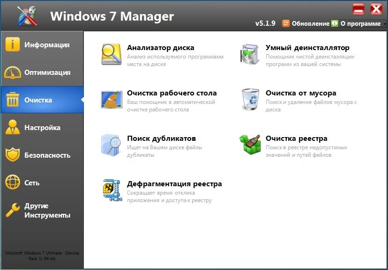Viewport: 388px width, 270px height.
Task: Launch Очистка рабочего стола by its title
Action: click(x=172, y=93)
